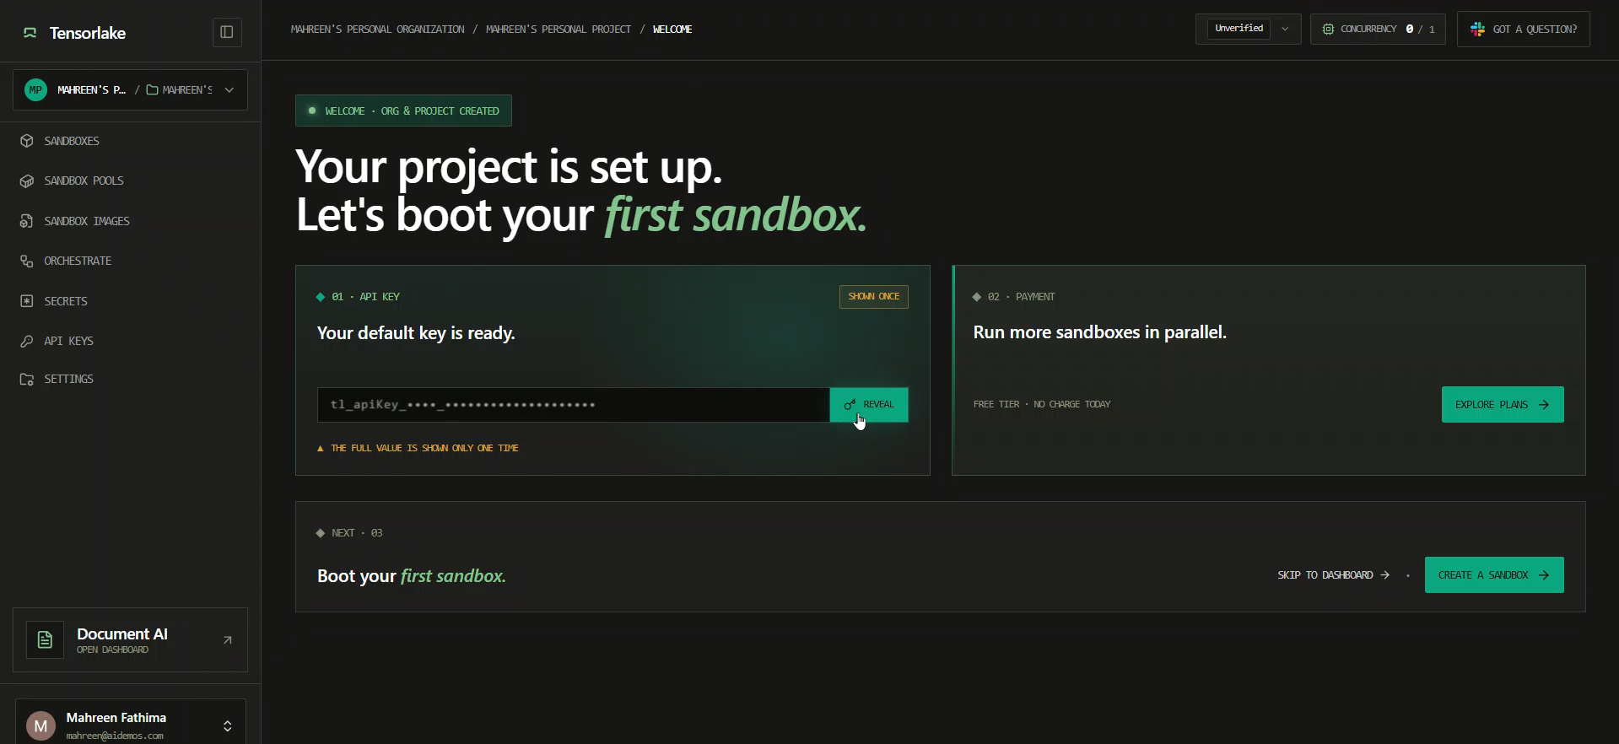Image resolution: width=1619 pixels, height=744 pixels.
Task: Click the Document AI file icon
Action: click(45, 640)
